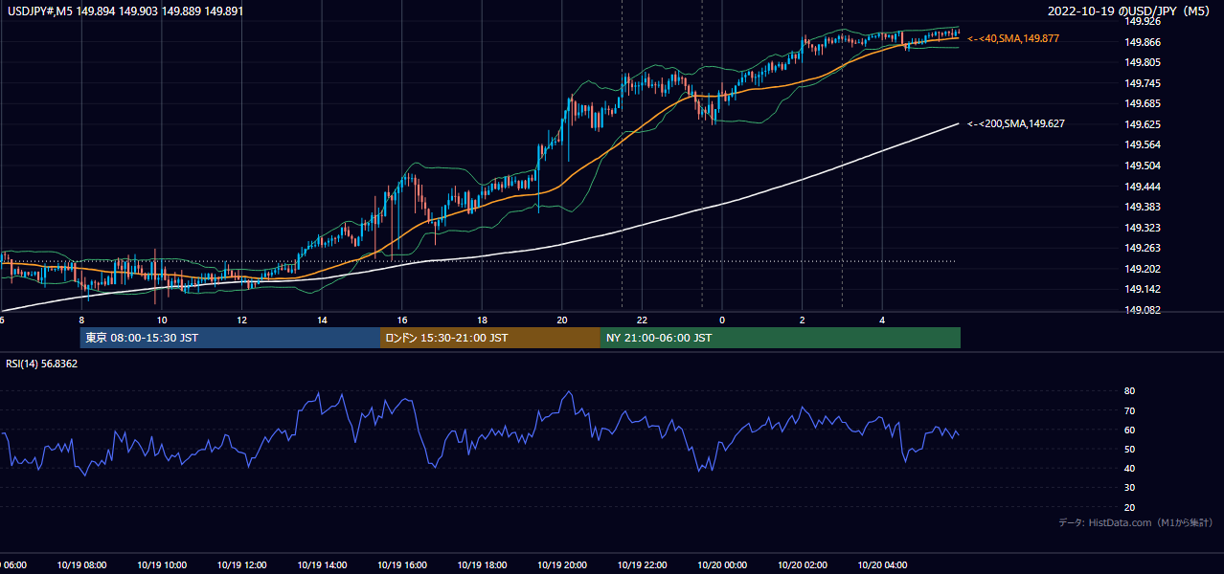Click price axis value 149.202
The width and height of the screenshot is (1224, 574).
coord(1143,269)
